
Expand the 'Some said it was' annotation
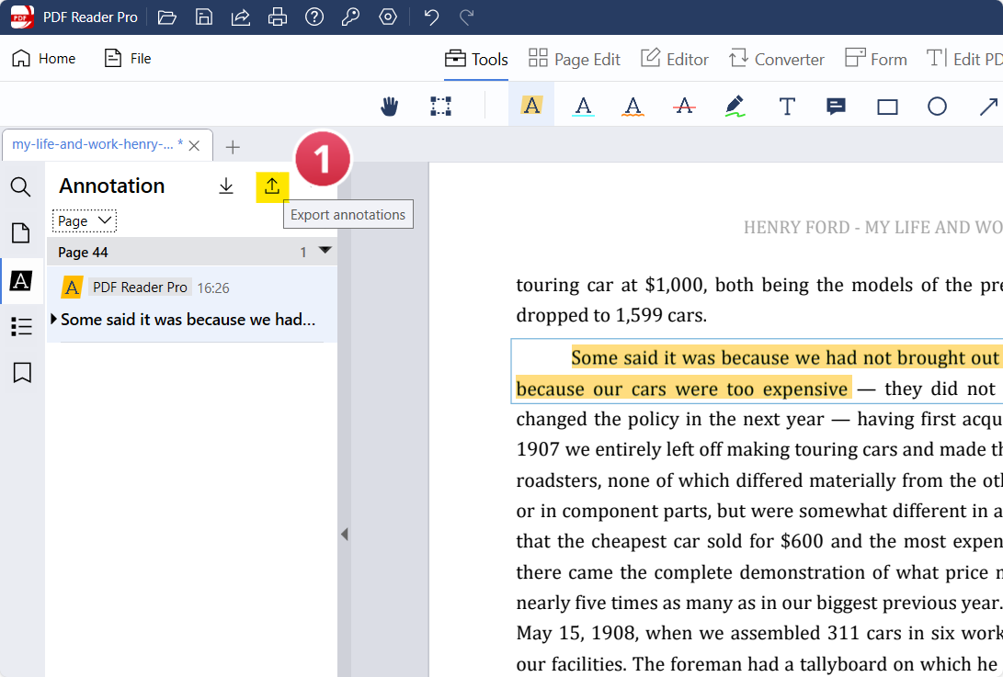(53, 319)
